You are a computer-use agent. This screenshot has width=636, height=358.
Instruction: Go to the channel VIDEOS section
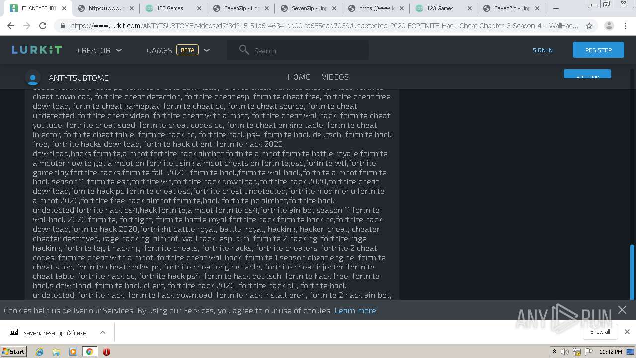click(x=335, y=77)
